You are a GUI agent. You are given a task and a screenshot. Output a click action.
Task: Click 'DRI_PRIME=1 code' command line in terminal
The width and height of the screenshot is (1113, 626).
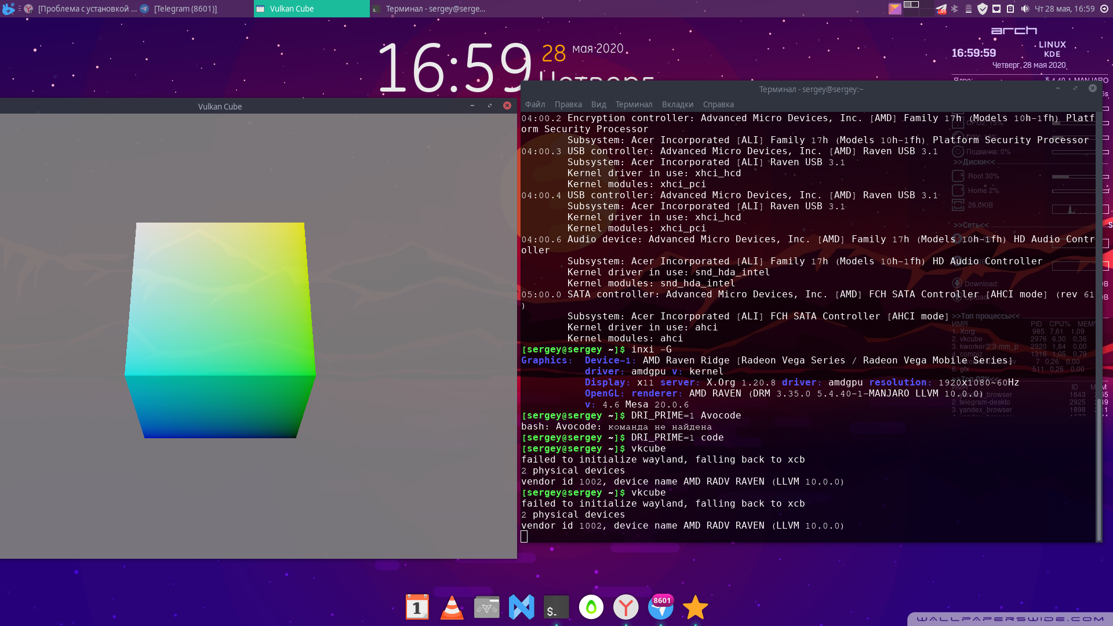[677, 438]
